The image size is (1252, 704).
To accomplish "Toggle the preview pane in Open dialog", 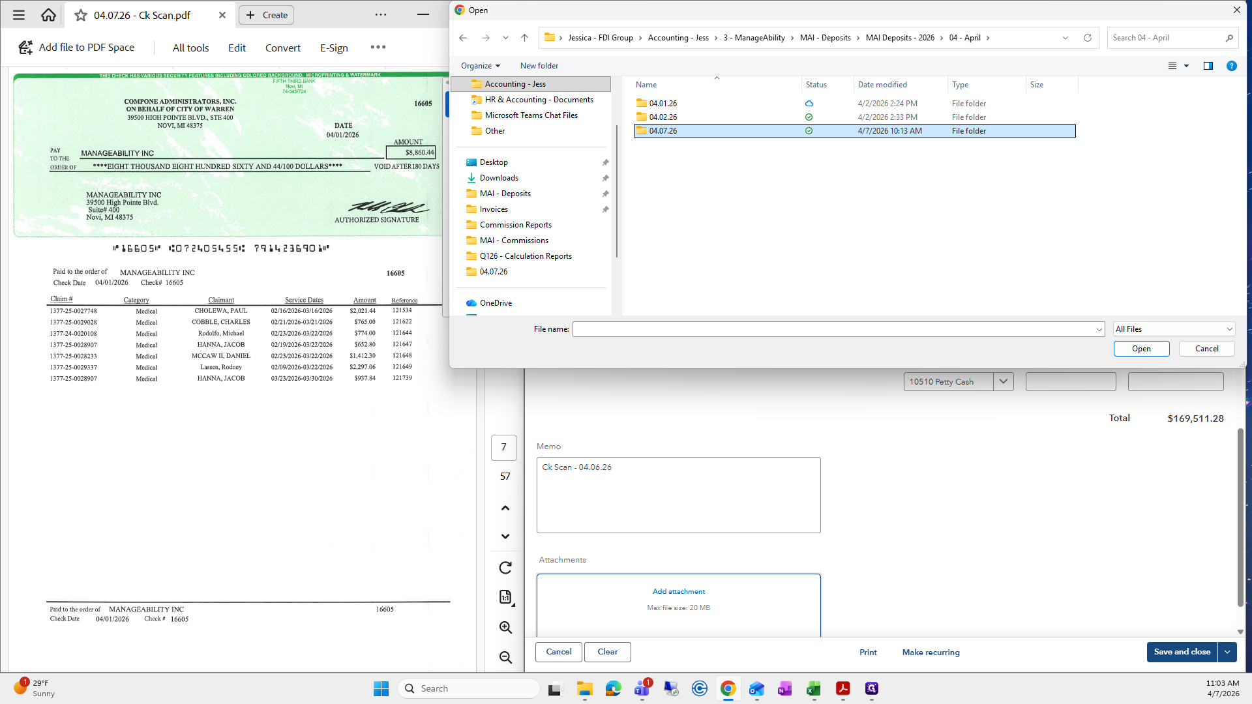I will [1208, 66].
